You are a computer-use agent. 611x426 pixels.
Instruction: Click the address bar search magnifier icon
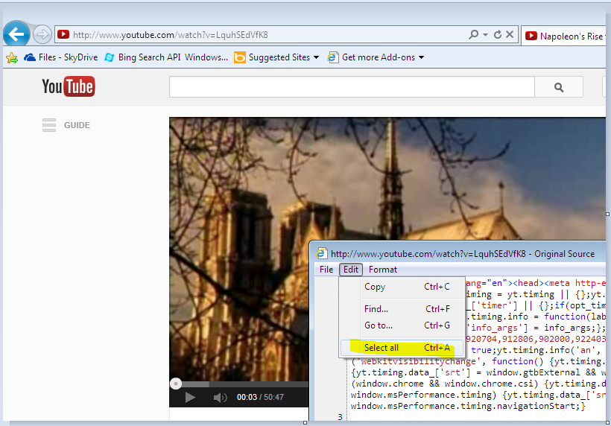(473, 35)
